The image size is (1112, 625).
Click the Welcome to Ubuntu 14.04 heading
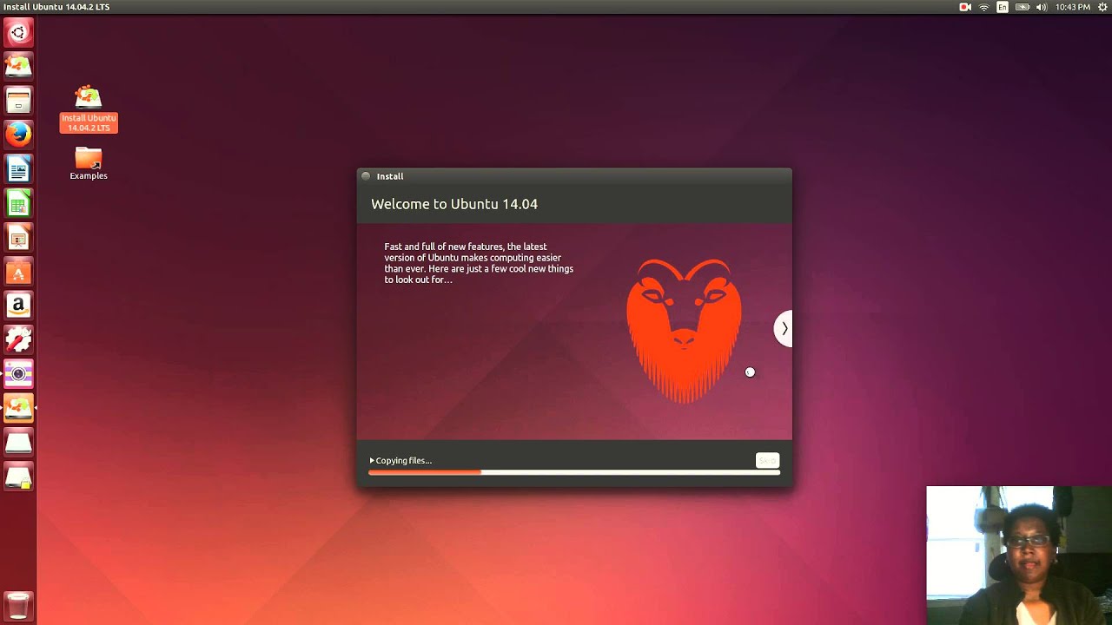coord(454,204)
